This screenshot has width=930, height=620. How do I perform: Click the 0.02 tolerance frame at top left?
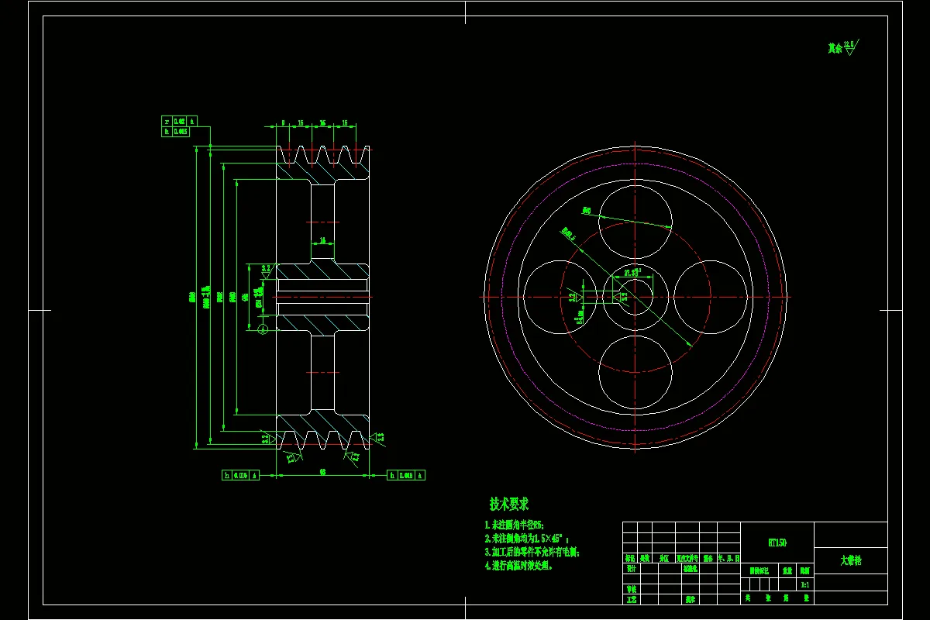179,121
